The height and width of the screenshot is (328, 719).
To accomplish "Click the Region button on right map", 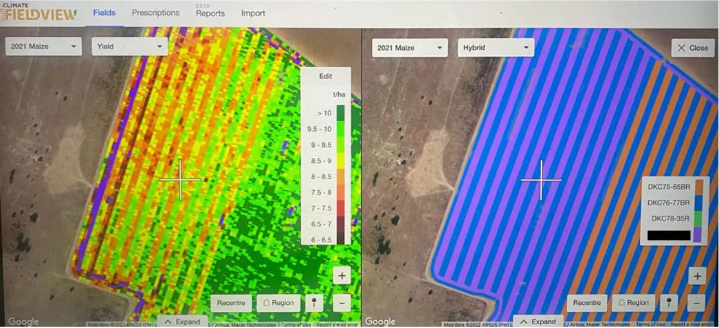I will (633, 303).
